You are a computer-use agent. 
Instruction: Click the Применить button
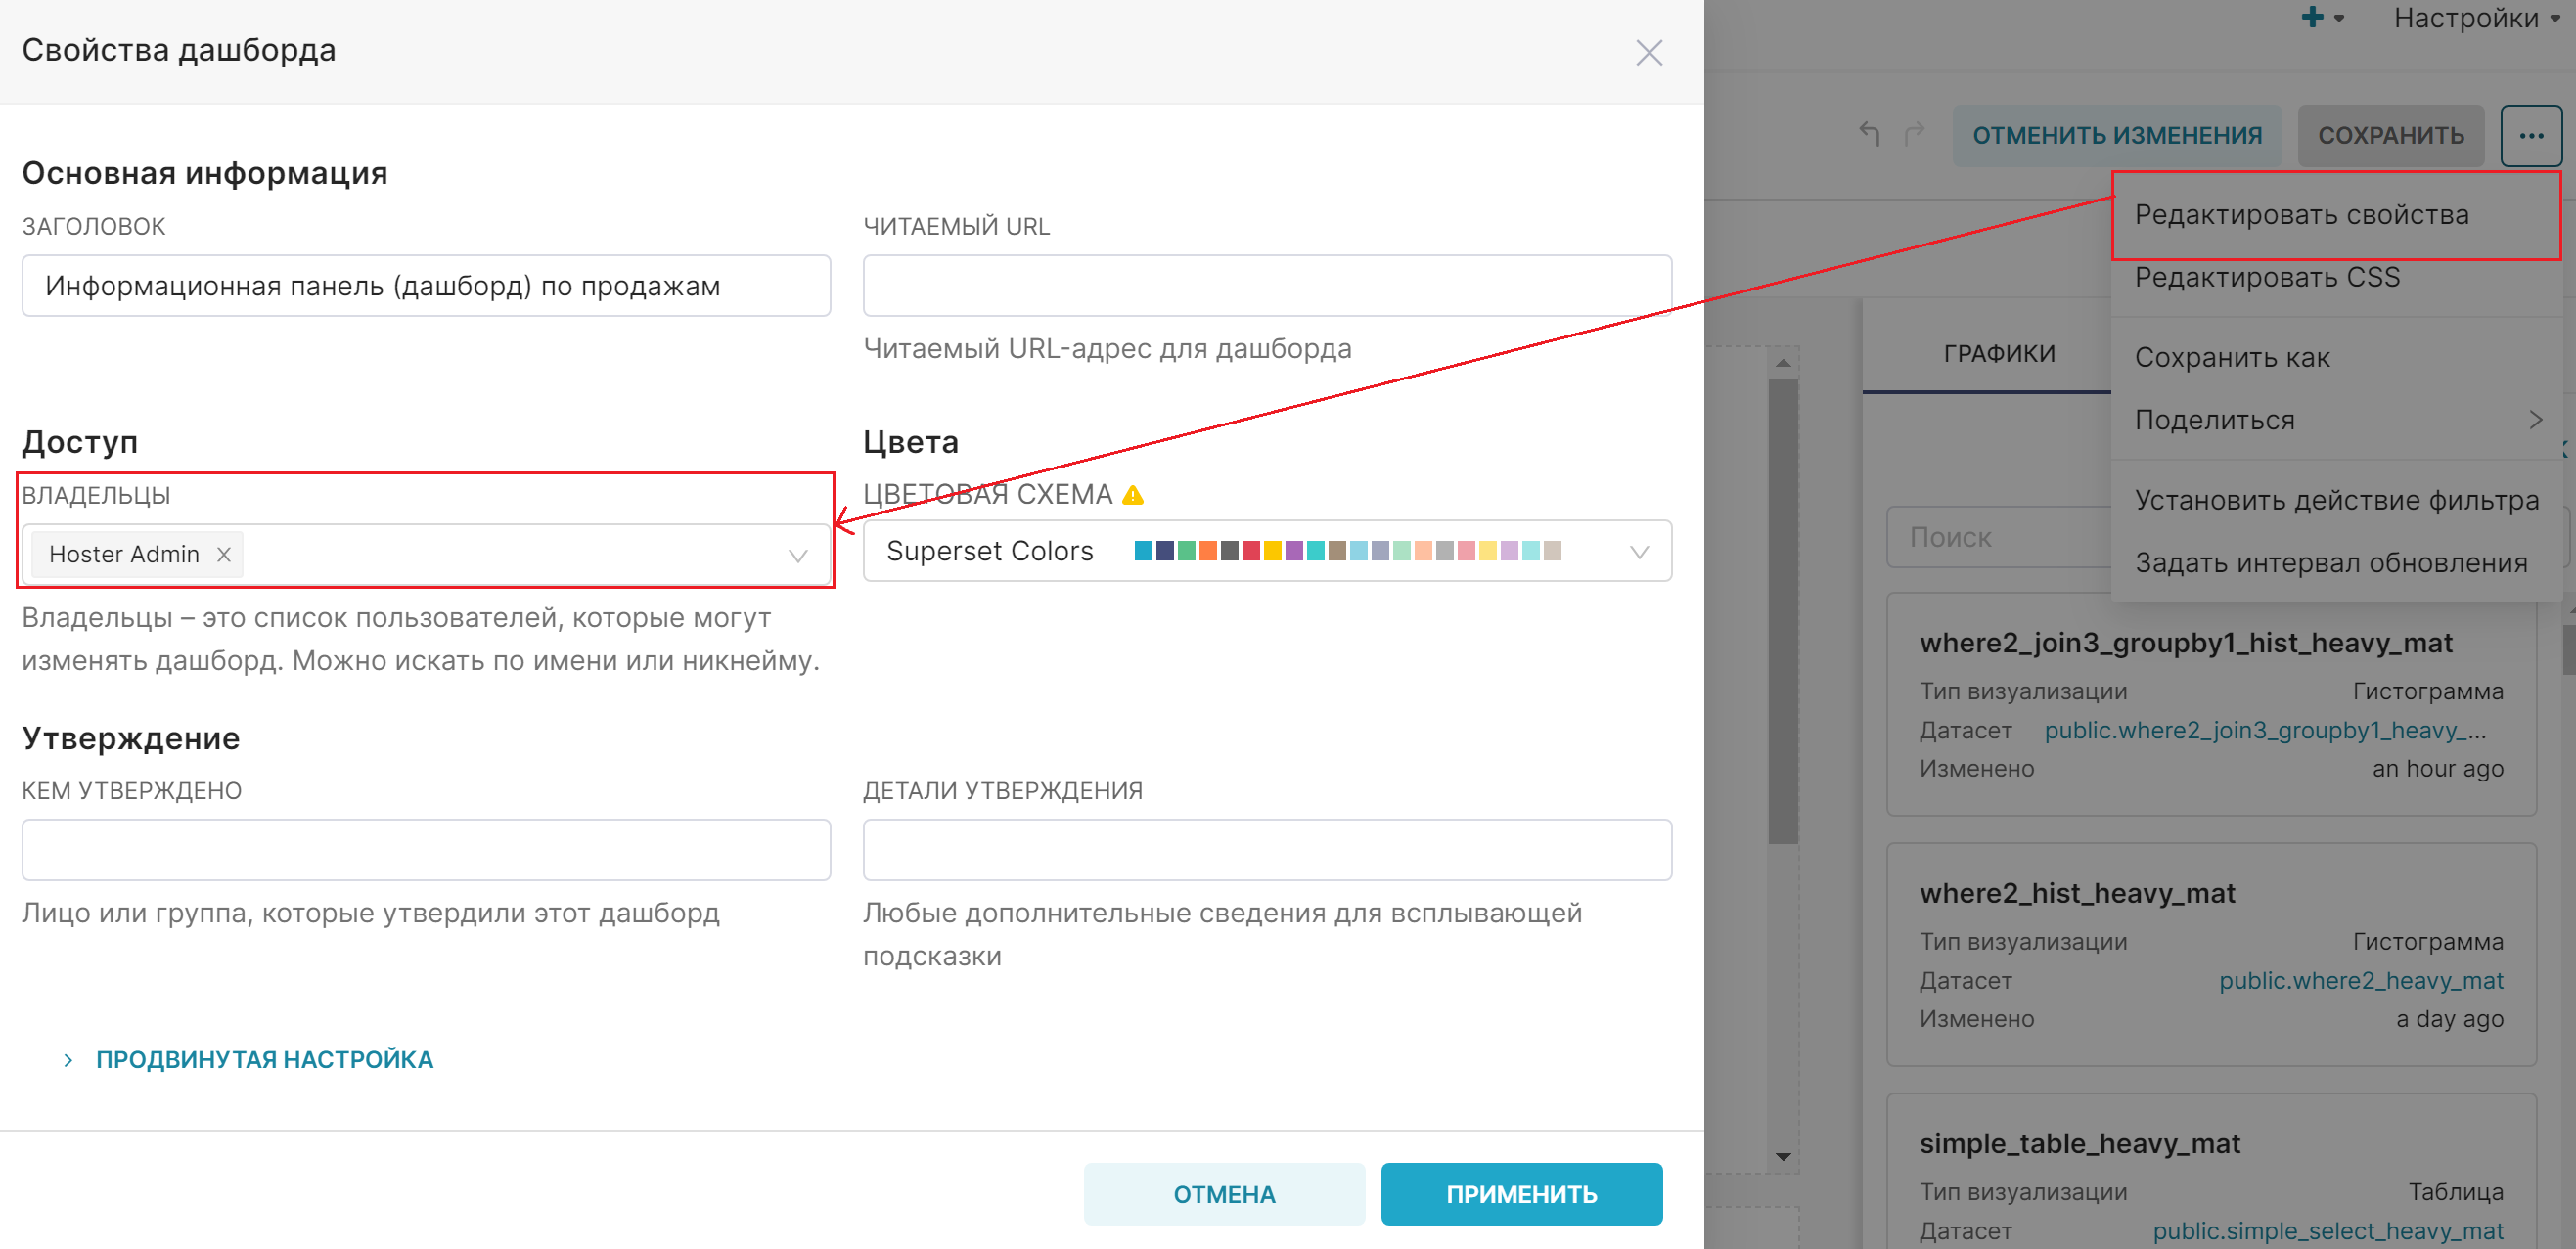[x=1521, y=1194]
